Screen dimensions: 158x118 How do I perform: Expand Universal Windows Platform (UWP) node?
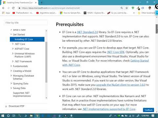[x=13, y=53]
